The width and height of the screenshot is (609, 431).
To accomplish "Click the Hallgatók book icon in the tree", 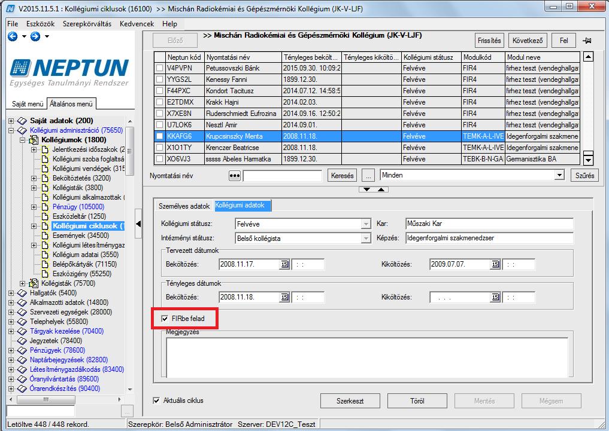I will point(22,293).
